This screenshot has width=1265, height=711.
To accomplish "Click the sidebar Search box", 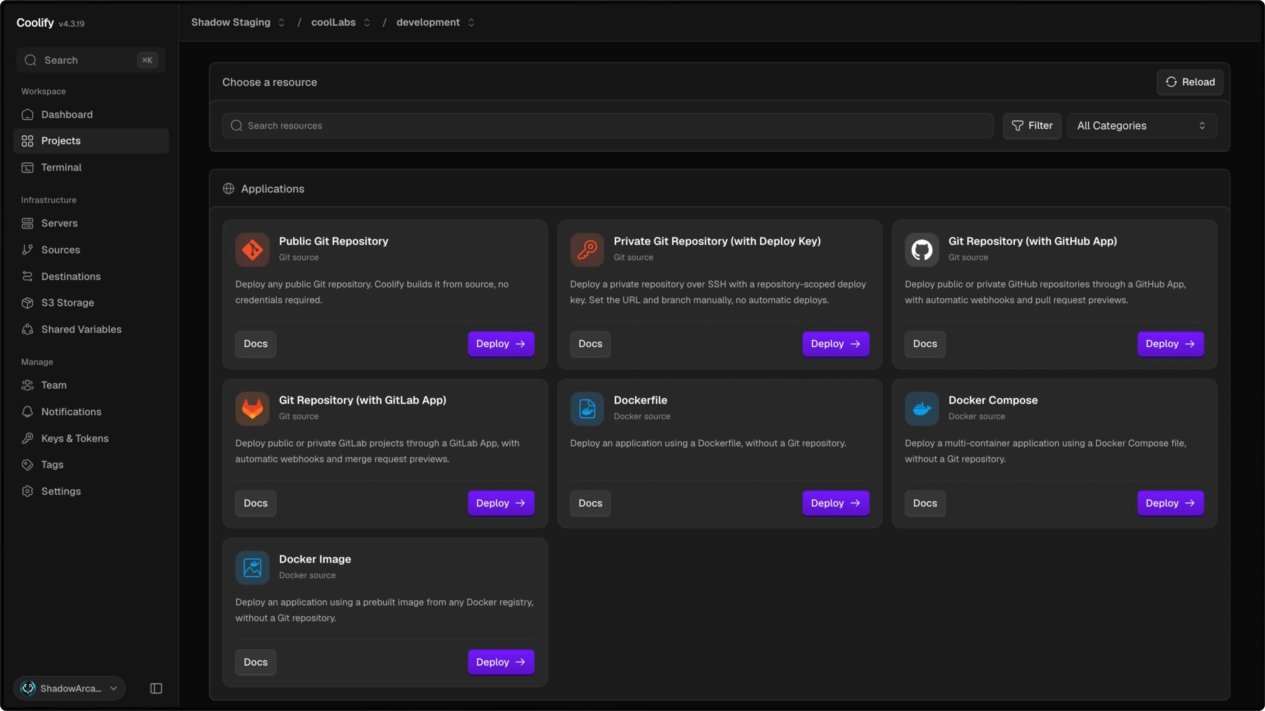I will pyautogui.click(x=91, y=60).
